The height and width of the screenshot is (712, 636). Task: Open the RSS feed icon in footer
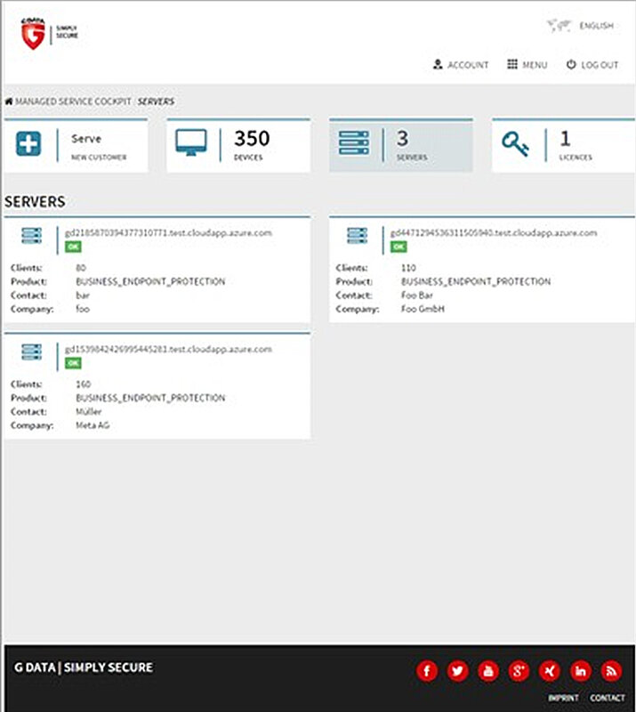(611, 671)
